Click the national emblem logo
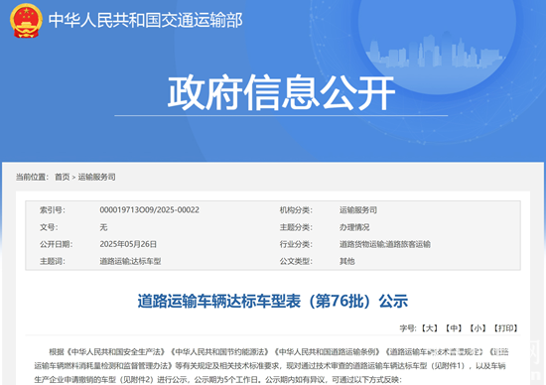 coord(26,21)
